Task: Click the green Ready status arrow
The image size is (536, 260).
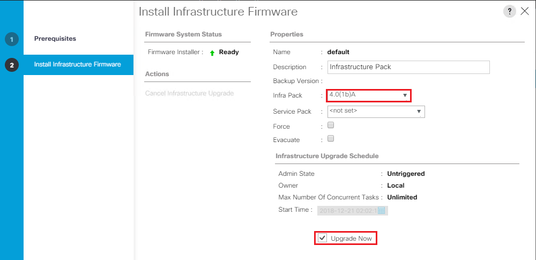Action: [212, 53]
